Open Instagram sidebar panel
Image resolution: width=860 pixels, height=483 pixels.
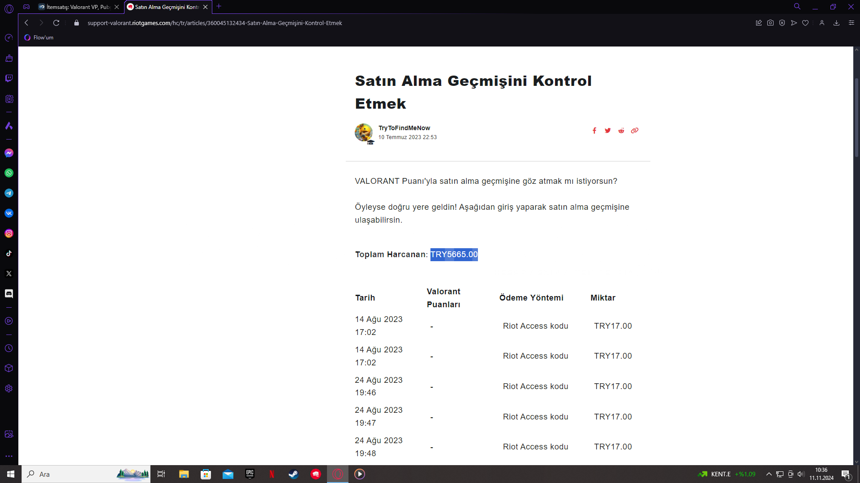click(x=9, y=233)
